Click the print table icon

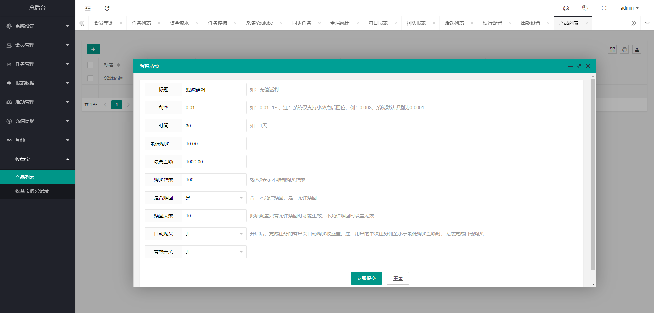625,50
